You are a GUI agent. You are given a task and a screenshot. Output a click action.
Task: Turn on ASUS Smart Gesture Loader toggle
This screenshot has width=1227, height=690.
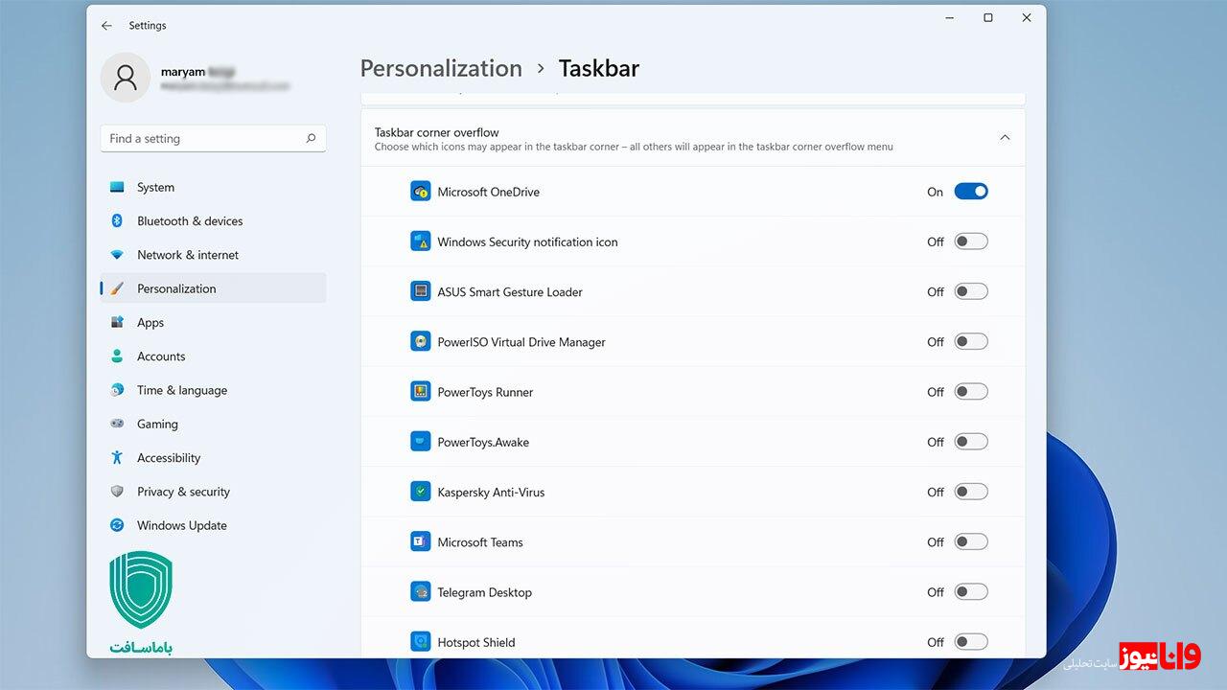[x=970, y=291]
